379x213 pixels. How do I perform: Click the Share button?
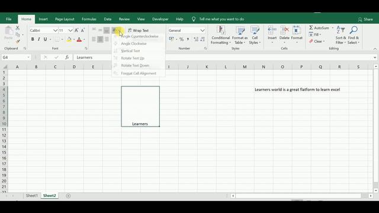[x=365, y=19]
